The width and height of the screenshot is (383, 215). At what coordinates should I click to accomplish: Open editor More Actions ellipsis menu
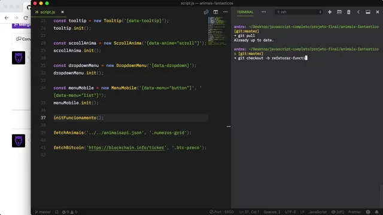[225, 12]
